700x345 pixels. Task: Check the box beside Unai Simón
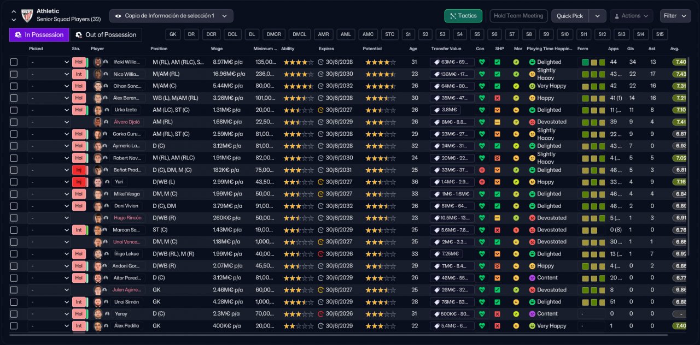click(14, 302)
